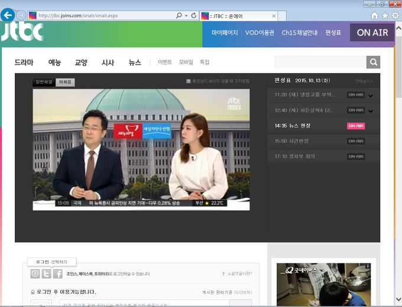Click the site search input field
Screen dimensions: 402x307
pos(320,62)
